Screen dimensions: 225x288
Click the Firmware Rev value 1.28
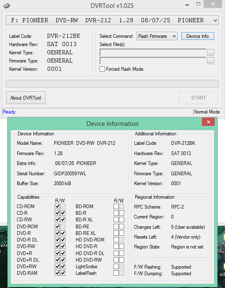click(58, 153)
